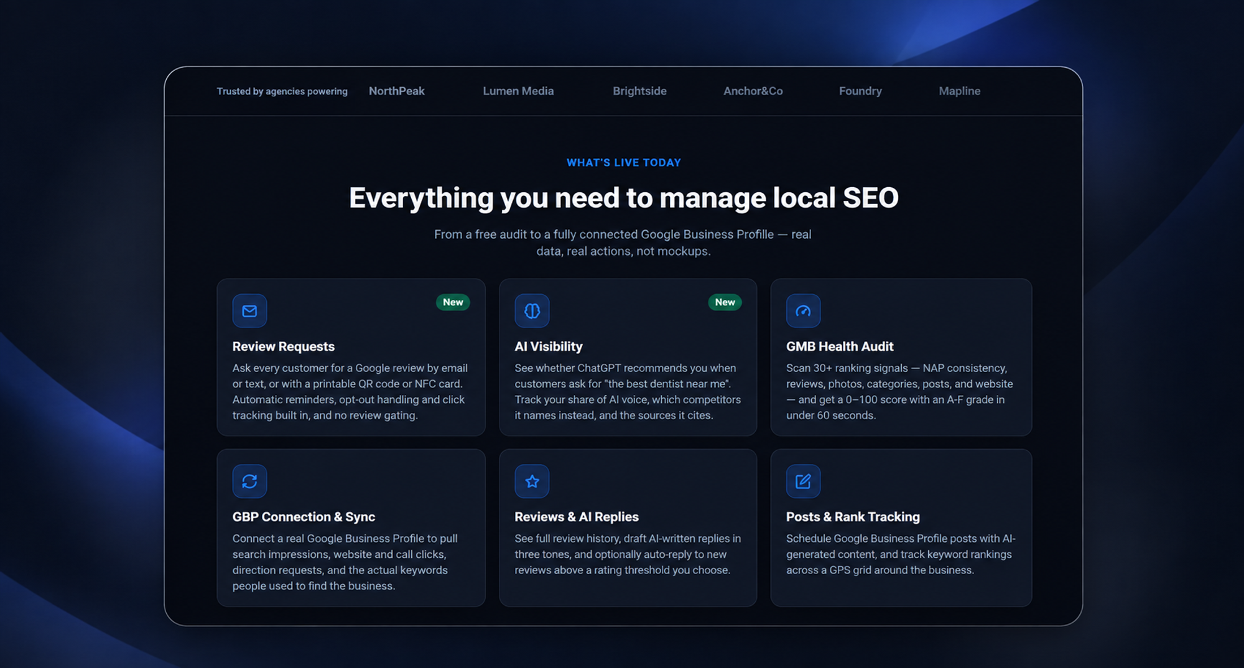Open the GMB Health Audit card title
This screenshot has width=1244, height=668.
click(x=840, y=346)
